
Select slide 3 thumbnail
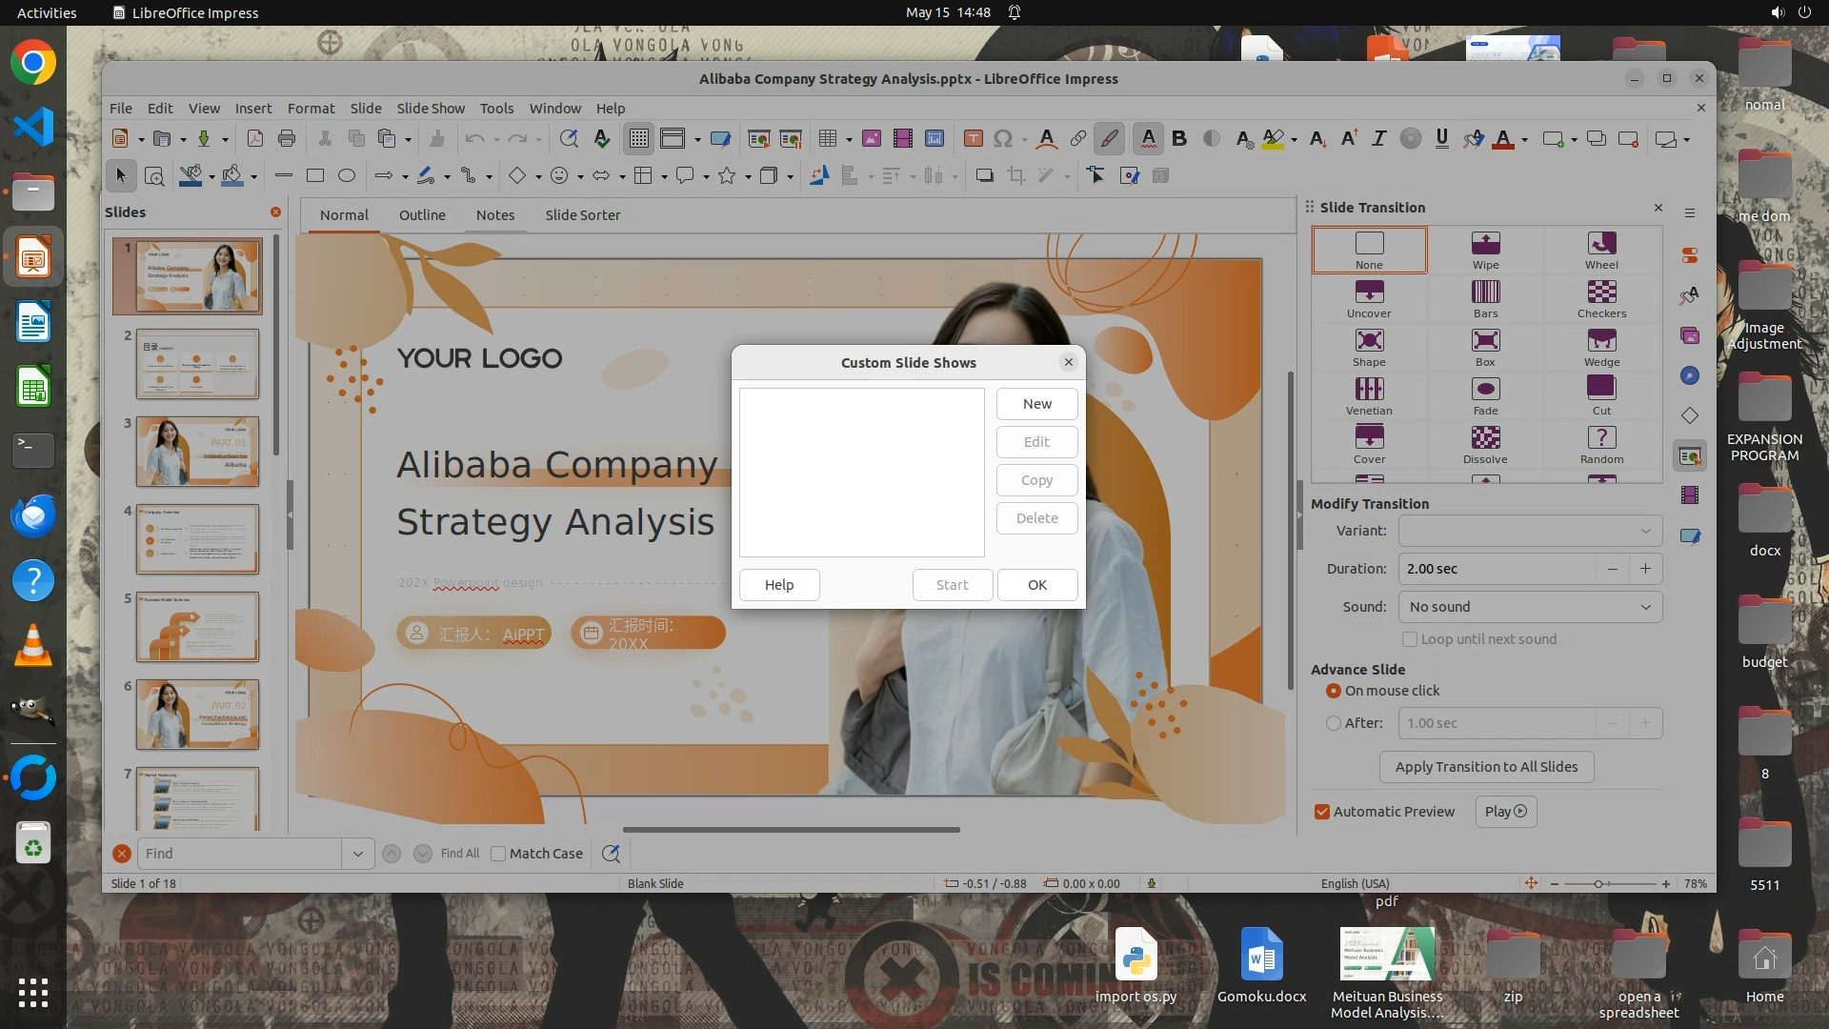[x=197, y=452]
